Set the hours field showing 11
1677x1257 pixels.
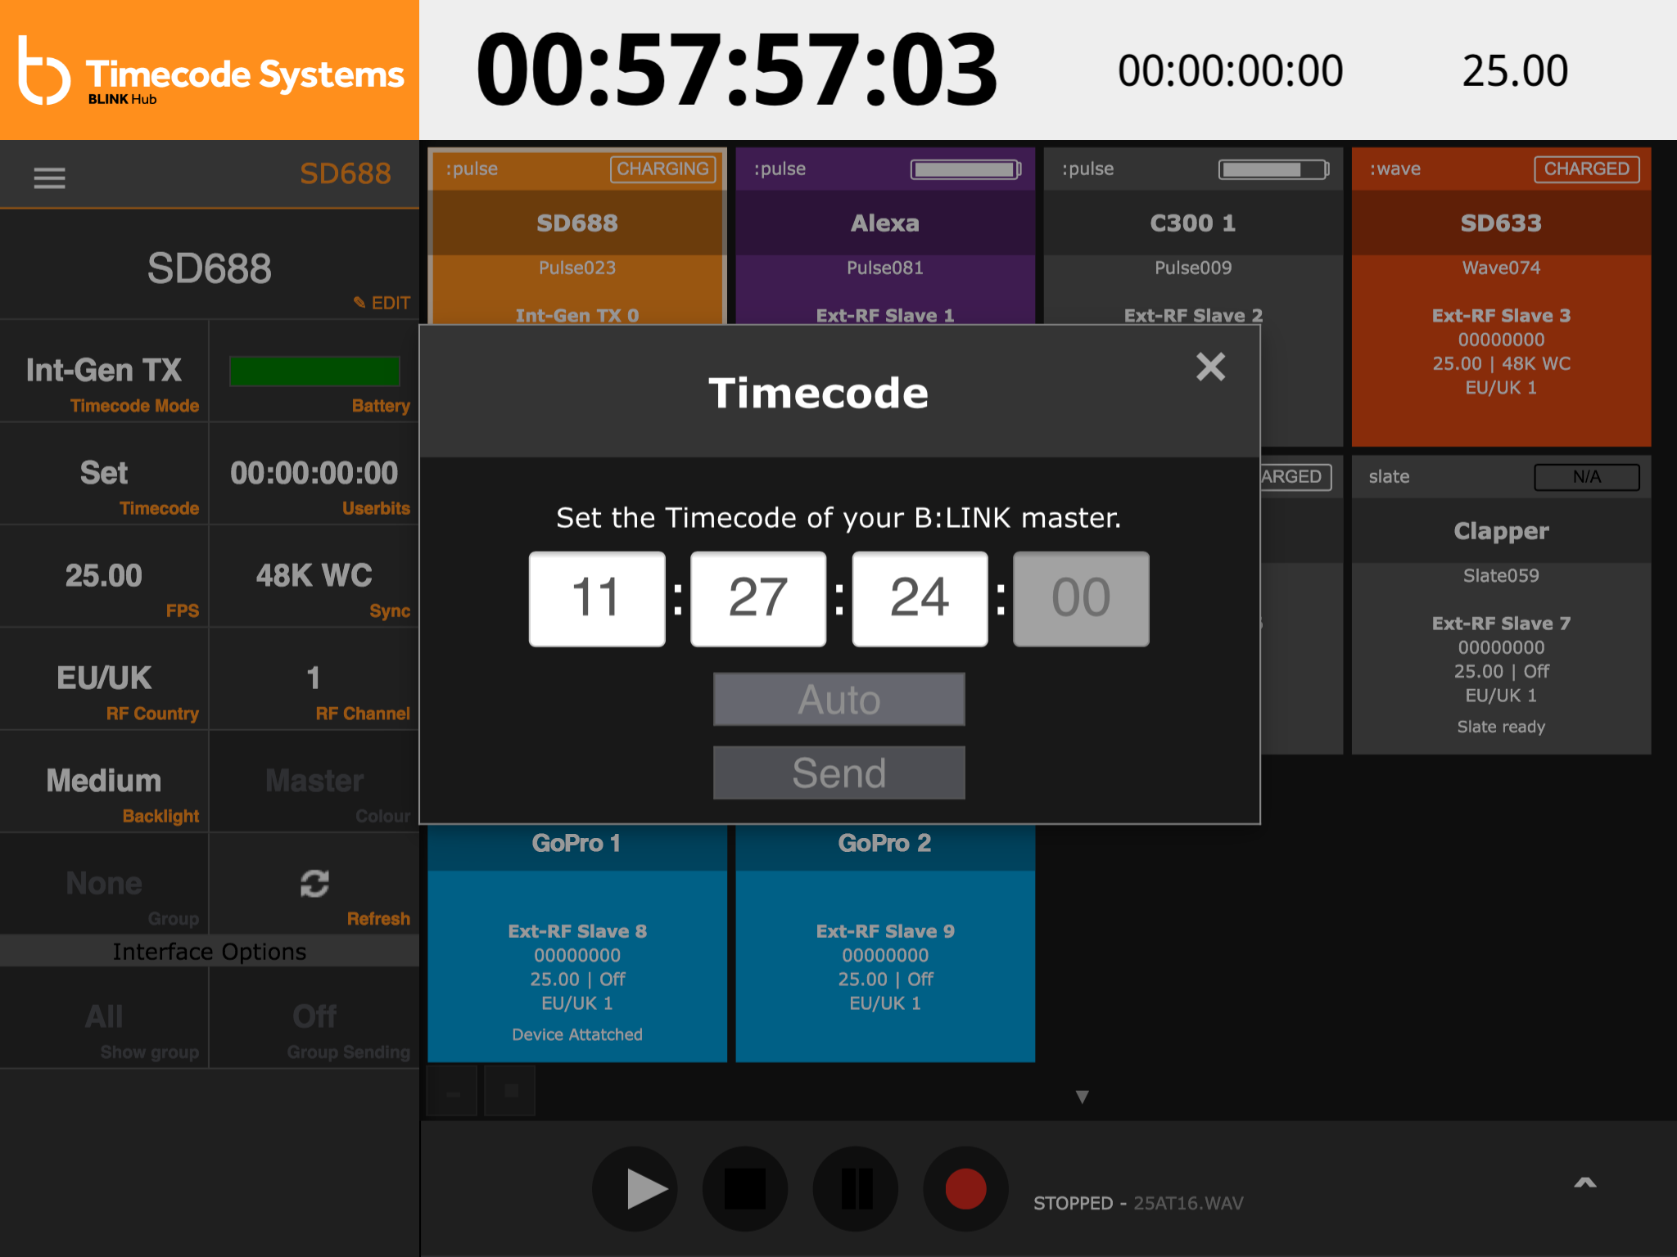(597, 598)
